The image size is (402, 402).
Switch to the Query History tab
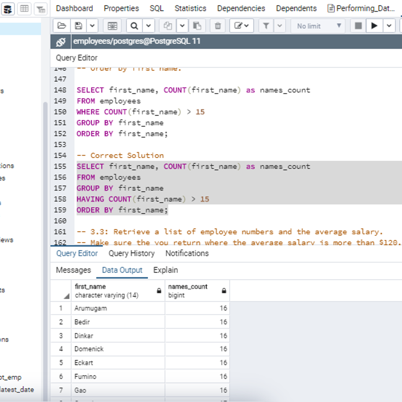pyautogui.click(x=131, y=254)
